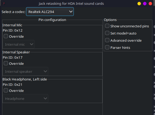Open the Internal speaker function dropdown

point(25,71)
